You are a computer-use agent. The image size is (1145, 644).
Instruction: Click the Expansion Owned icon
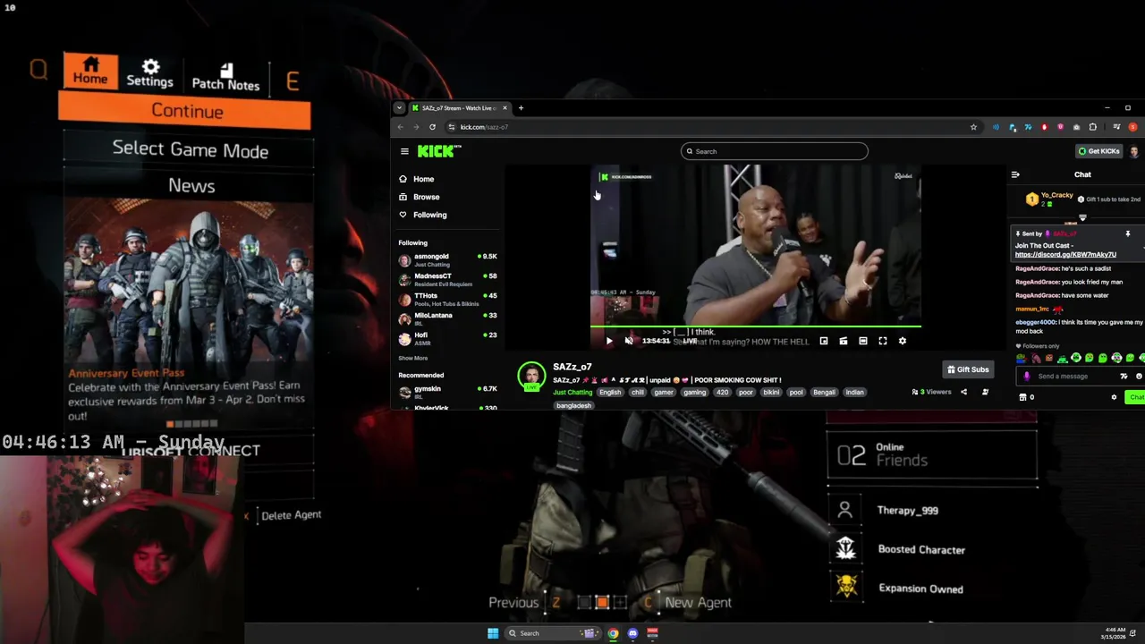(x=845, y=587)
